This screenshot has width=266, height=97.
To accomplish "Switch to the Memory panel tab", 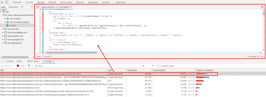I will click(80, 2).
